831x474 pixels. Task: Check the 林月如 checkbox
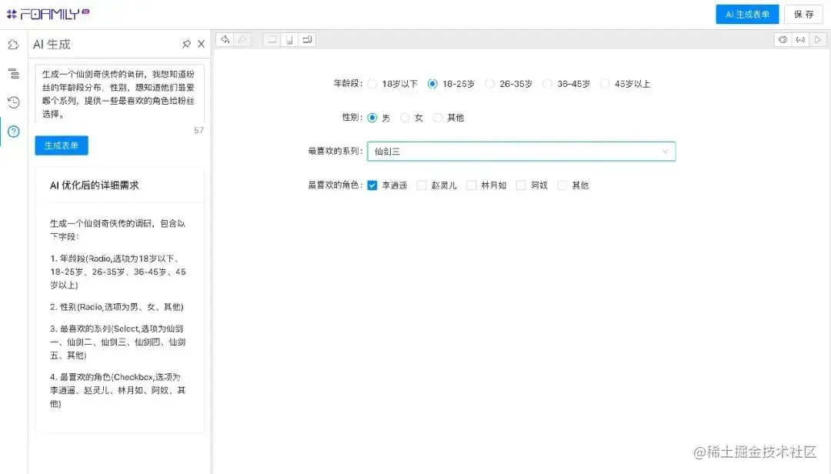pos(472,185)
